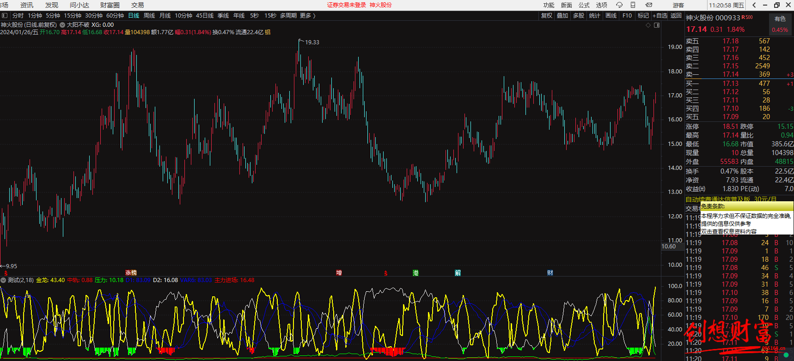Screen dimensions: 794x361
Task: Click the 财 event marker on chart
Action: [550, 273]
